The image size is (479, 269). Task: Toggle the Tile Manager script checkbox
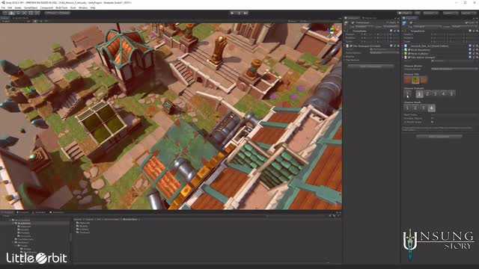click(351, 46)
